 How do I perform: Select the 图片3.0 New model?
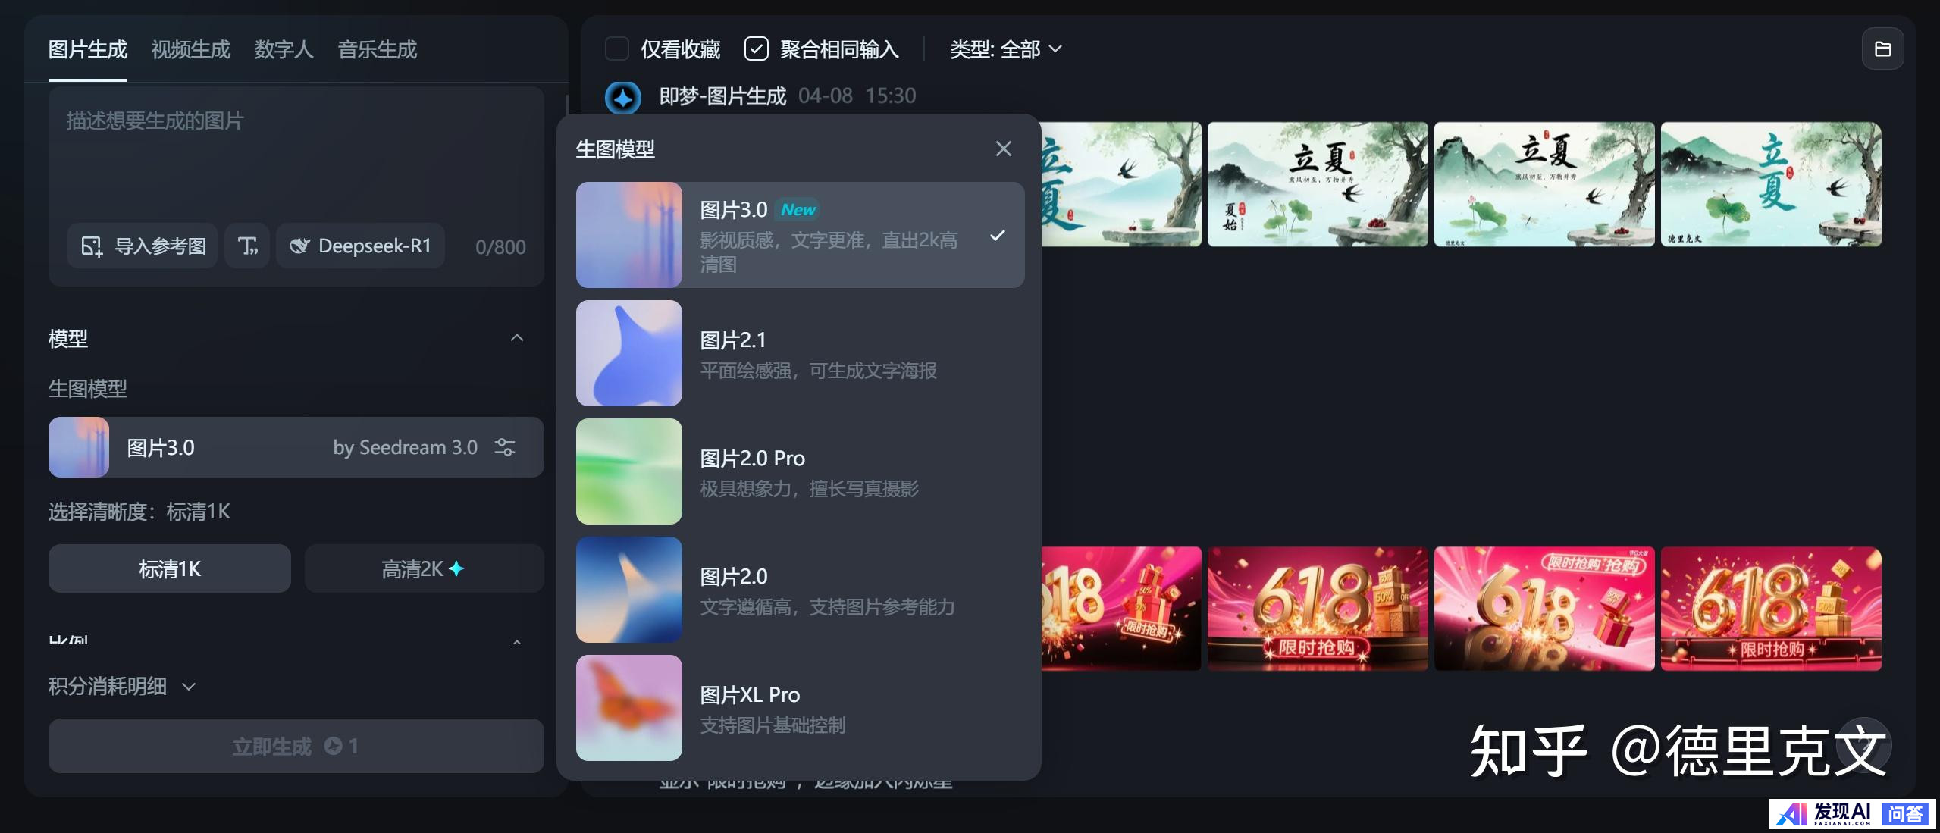click(800, 235)
